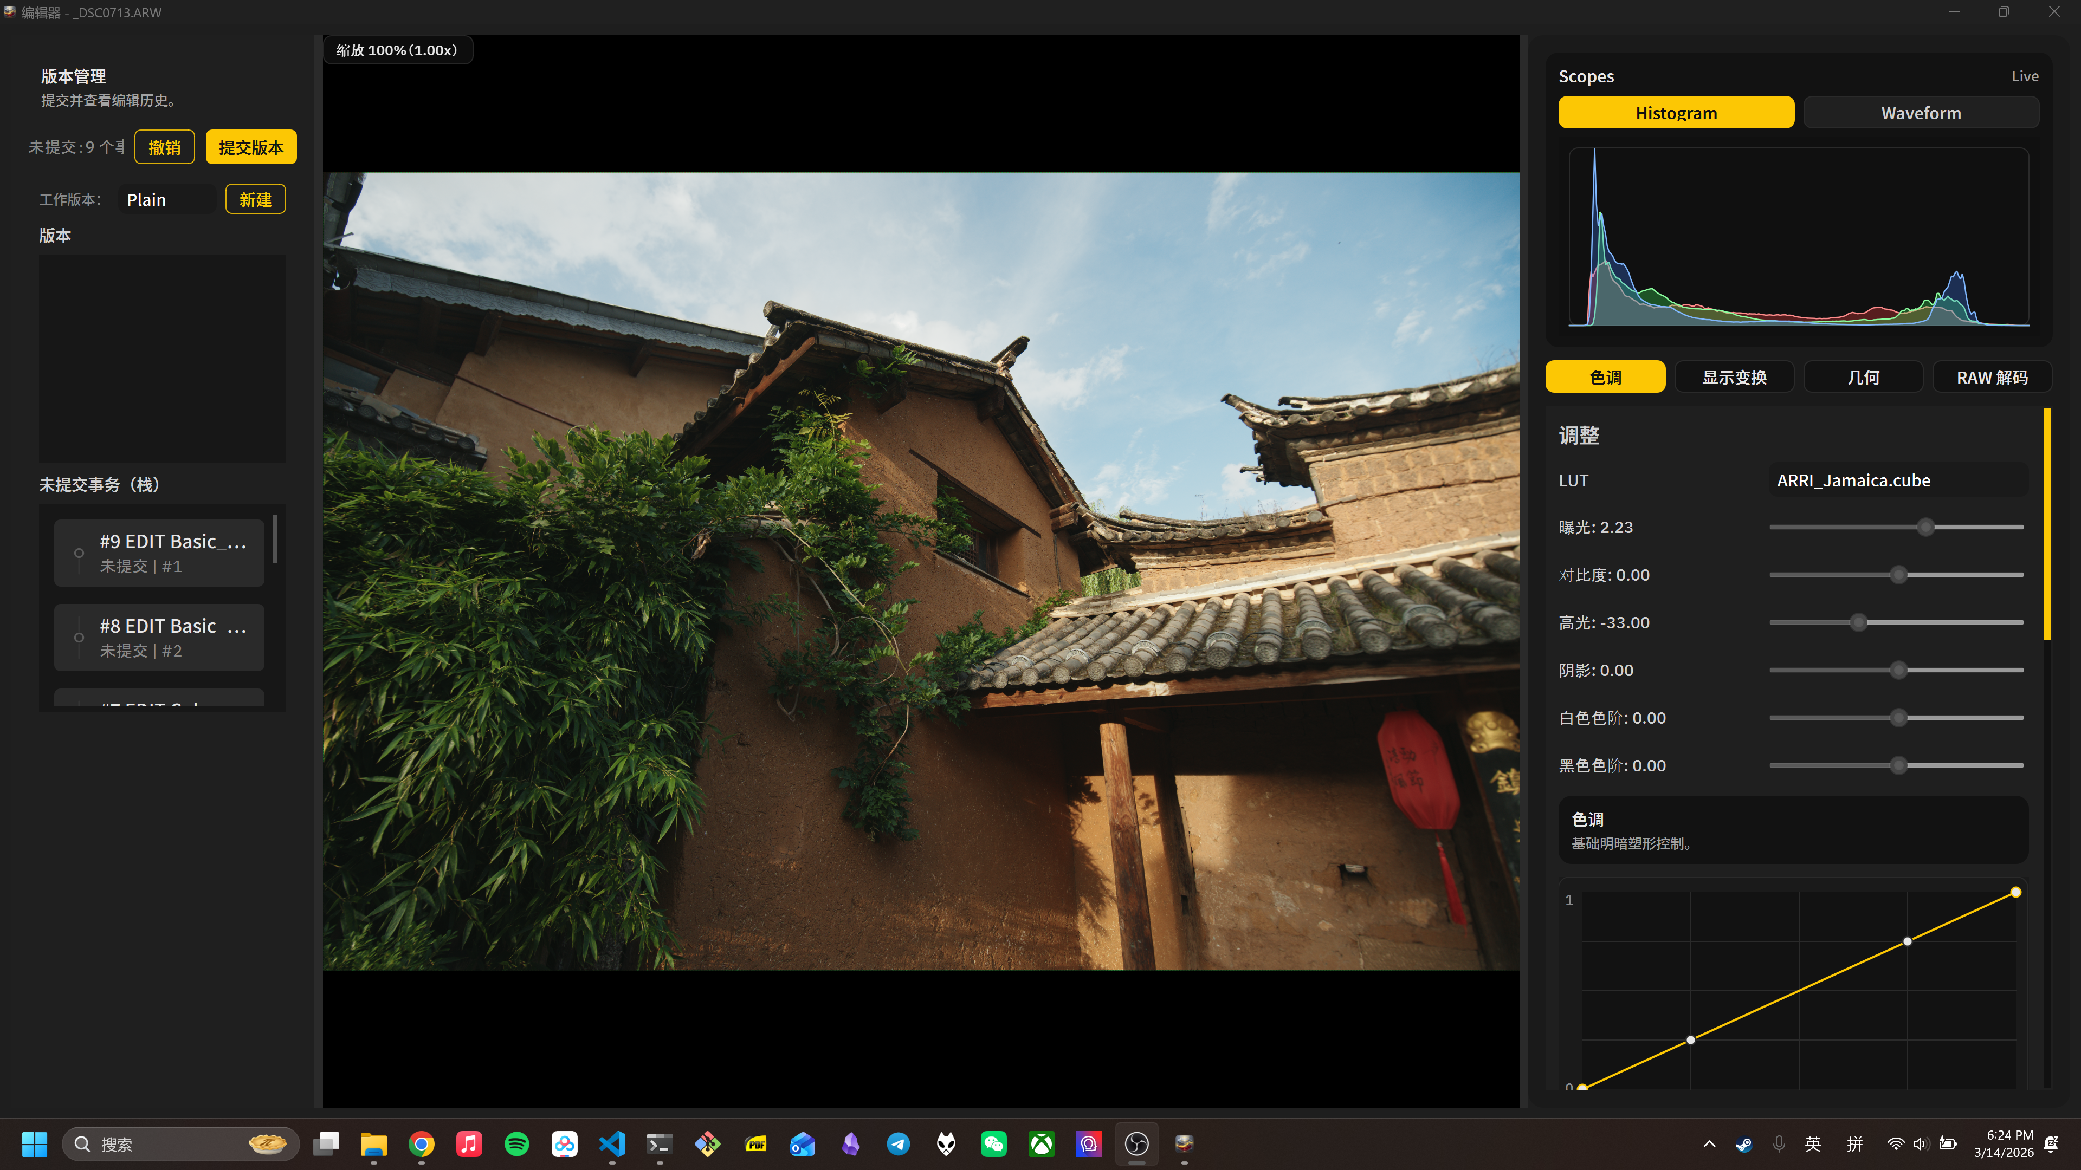
Task: Open Spotify from the taskbar
Action: (516, 1143)
